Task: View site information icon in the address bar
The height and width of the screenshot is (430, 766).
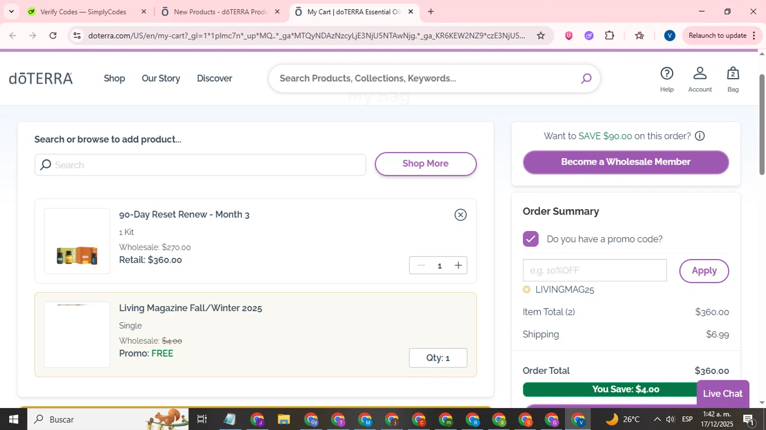Action: 77,36
